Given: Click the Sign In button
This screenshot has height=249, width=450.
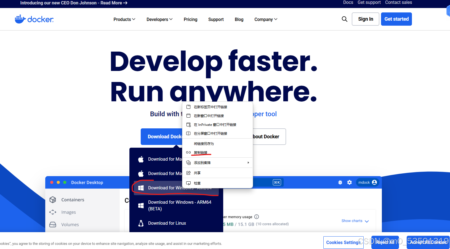Looking at the screenshot, I should click(x=366, y=19).
